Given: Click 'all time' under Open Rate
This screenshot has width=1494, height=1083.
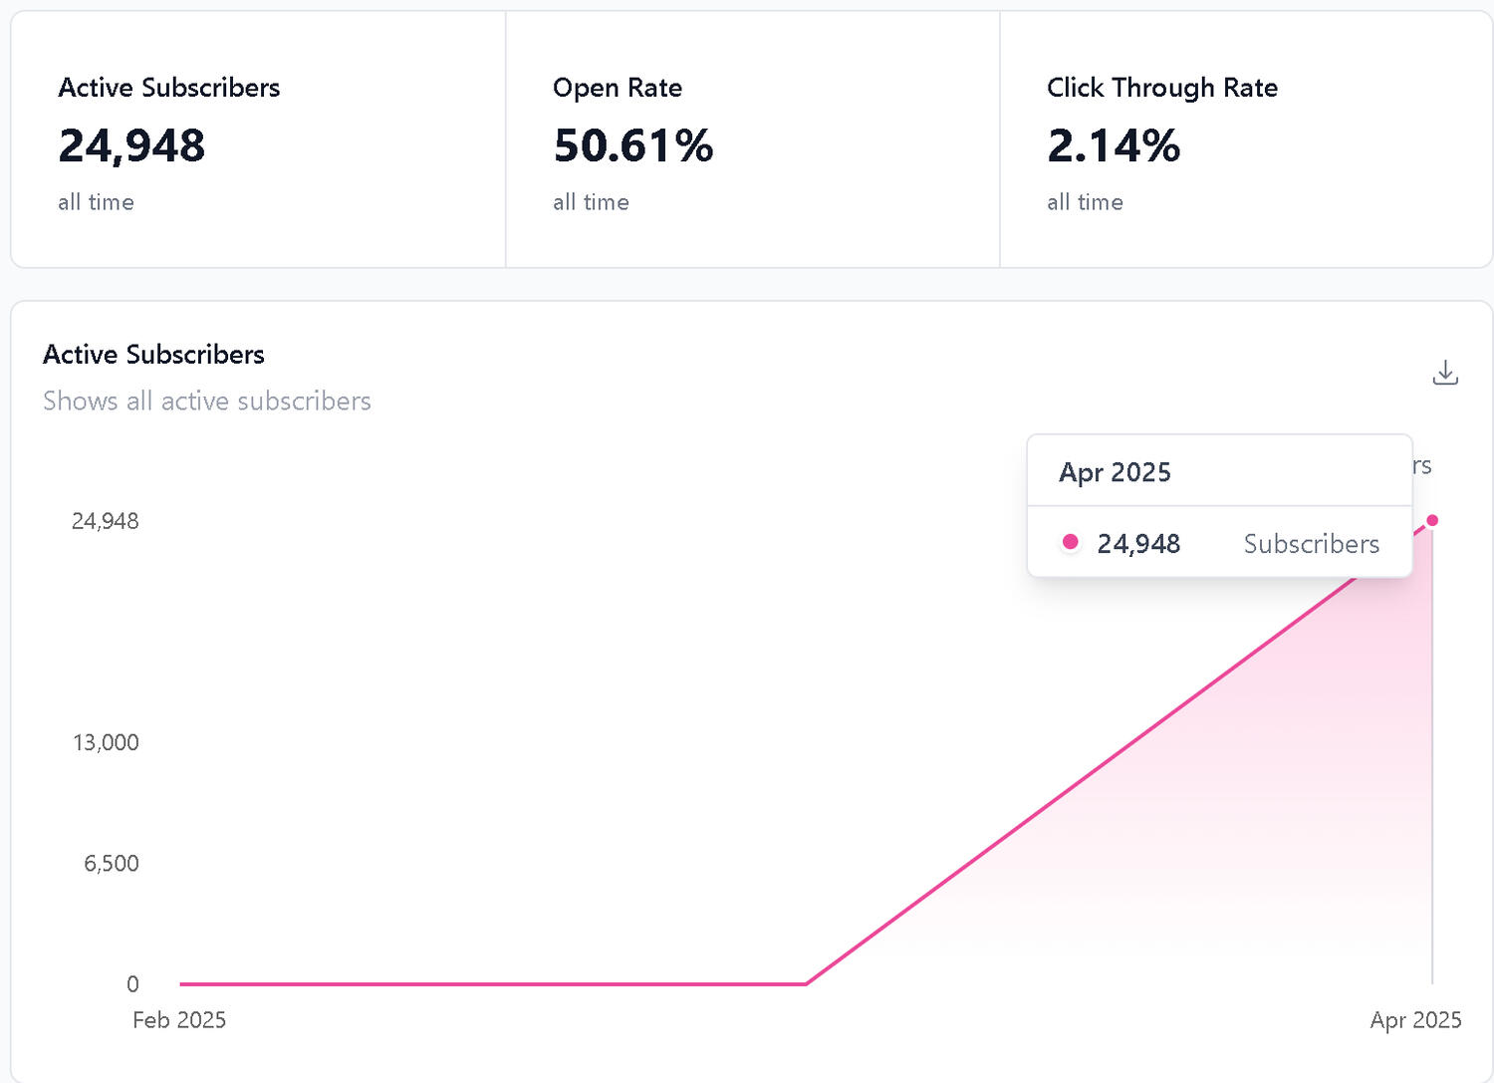Looking at the screenshot, I should coord(591,202).
